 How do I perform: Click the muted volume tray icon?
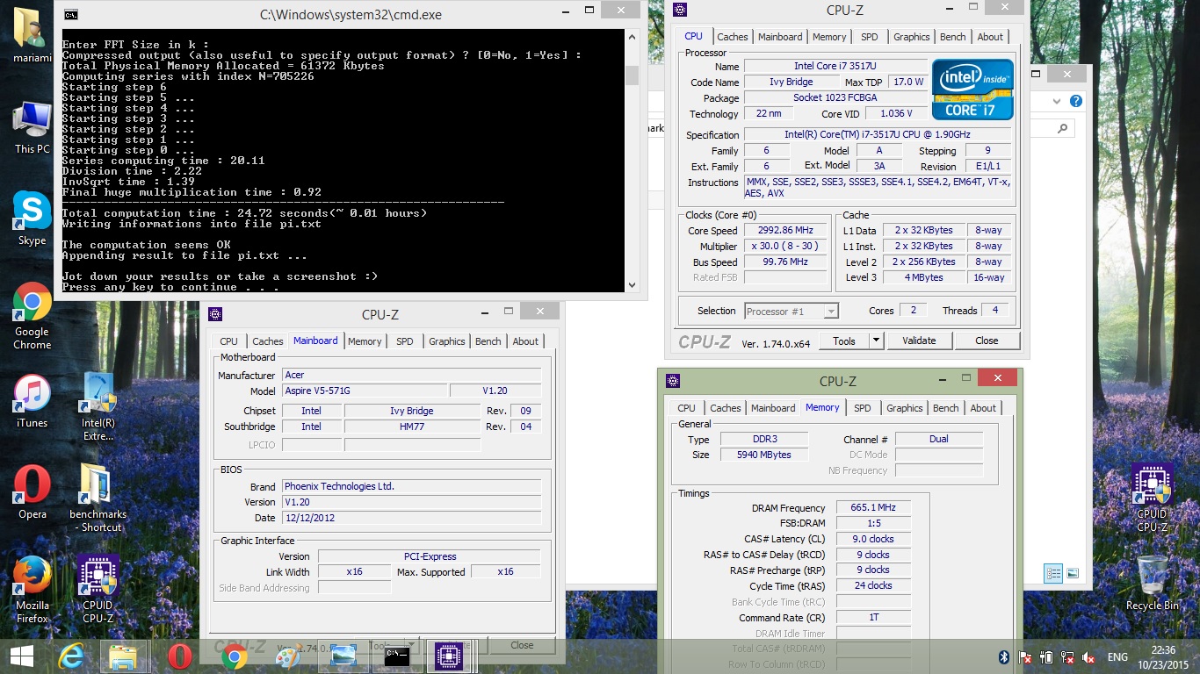(x=1089, y=657)
